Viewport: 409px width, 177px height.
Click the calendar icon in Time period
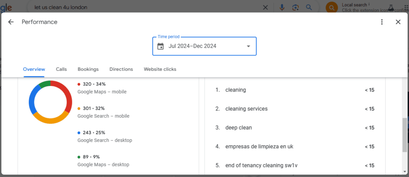[161, 46]
